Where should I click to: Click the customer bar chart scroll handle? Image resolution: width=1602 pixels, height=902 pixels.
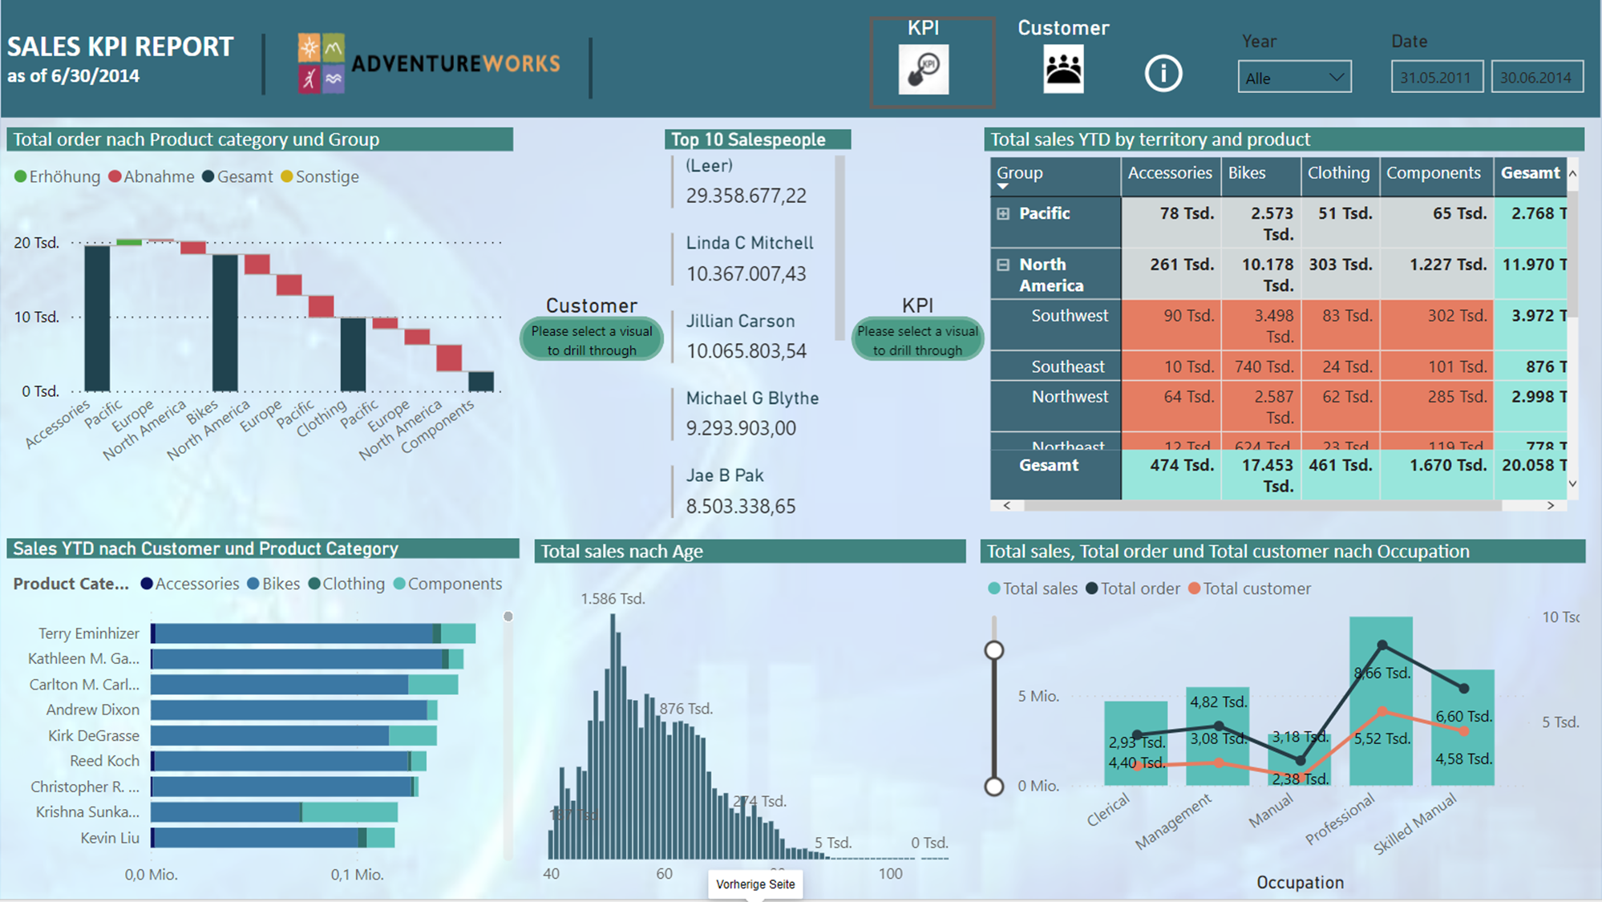click(x=508, y=617)
